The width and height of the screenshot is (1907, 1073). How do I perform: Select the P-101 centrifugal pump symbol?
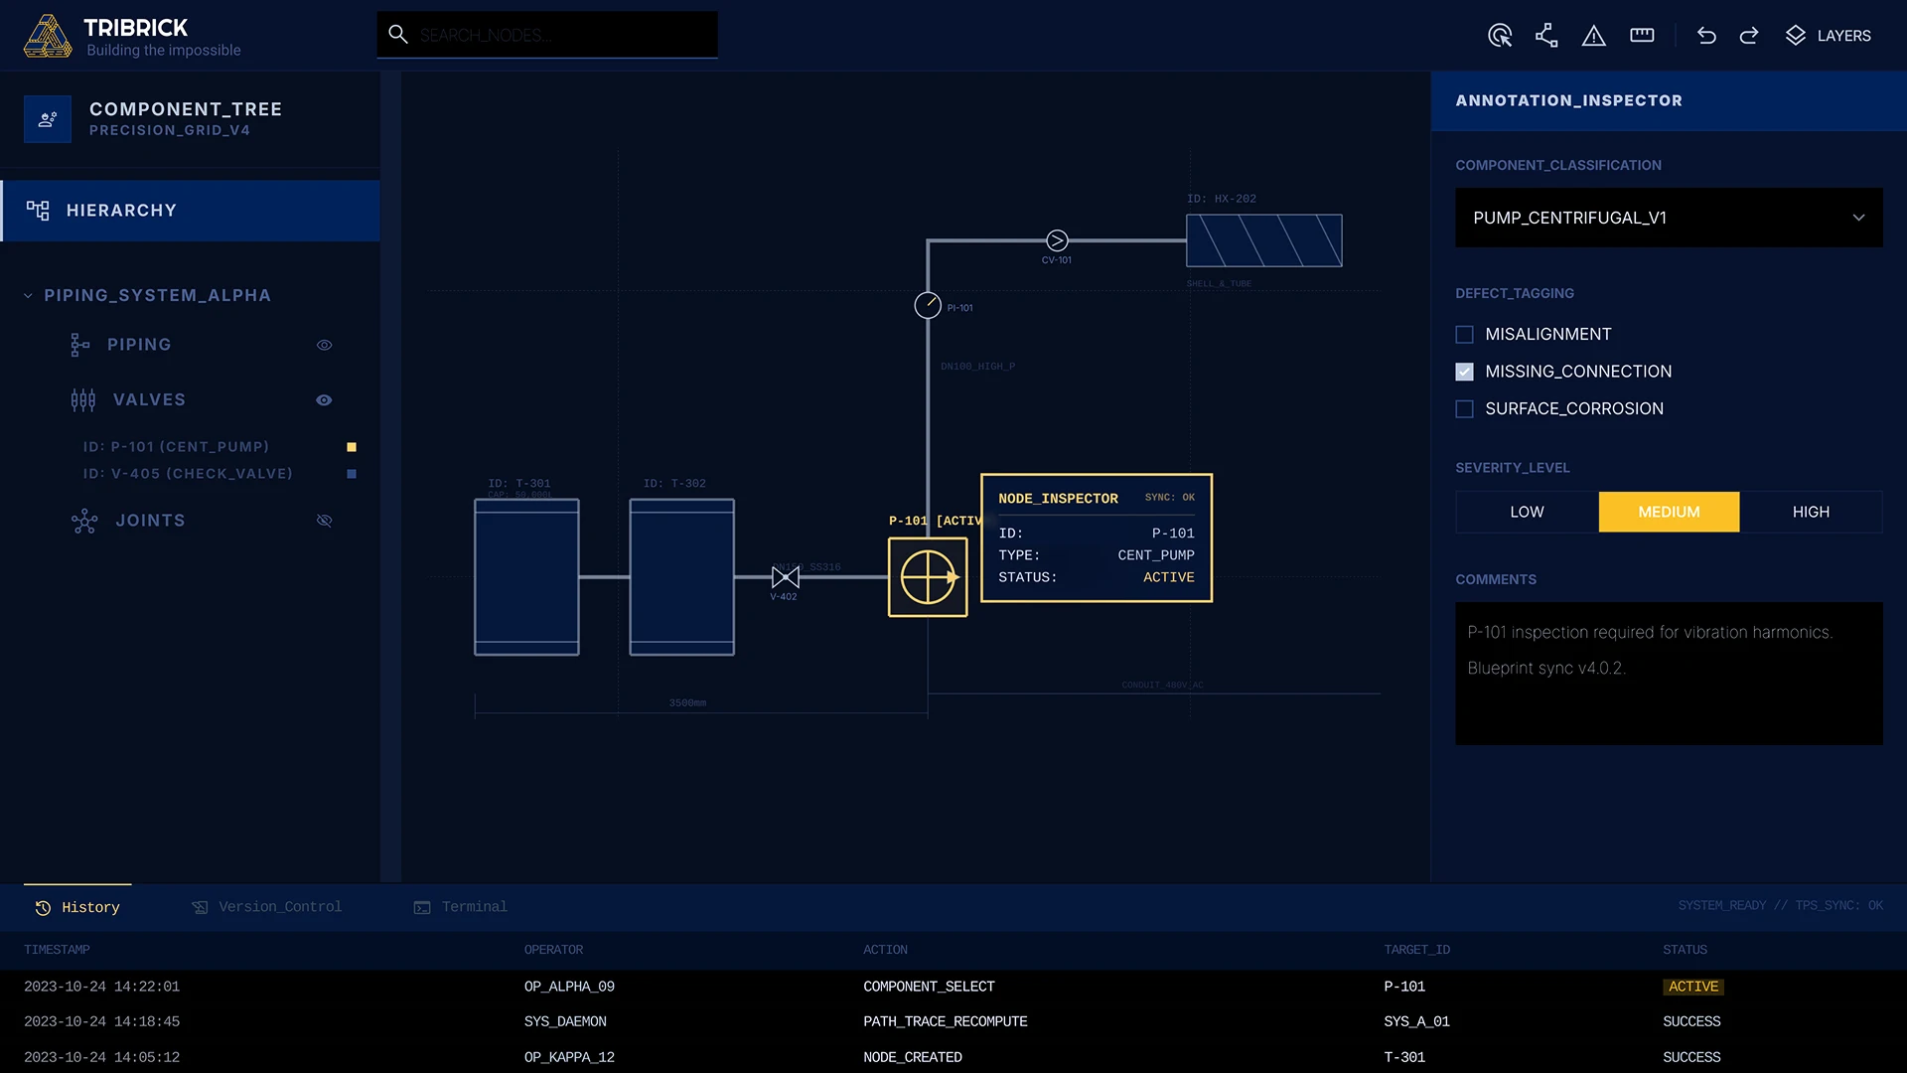(x=928, y=577)
